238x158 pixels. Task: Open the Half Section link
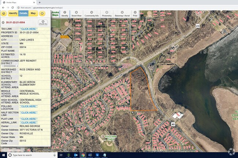(29, 112)
